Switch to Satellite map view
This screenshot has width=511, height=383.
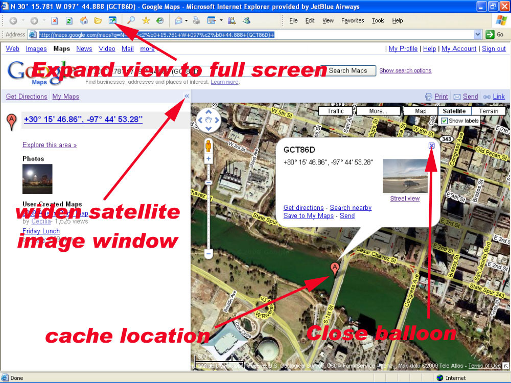454,111
